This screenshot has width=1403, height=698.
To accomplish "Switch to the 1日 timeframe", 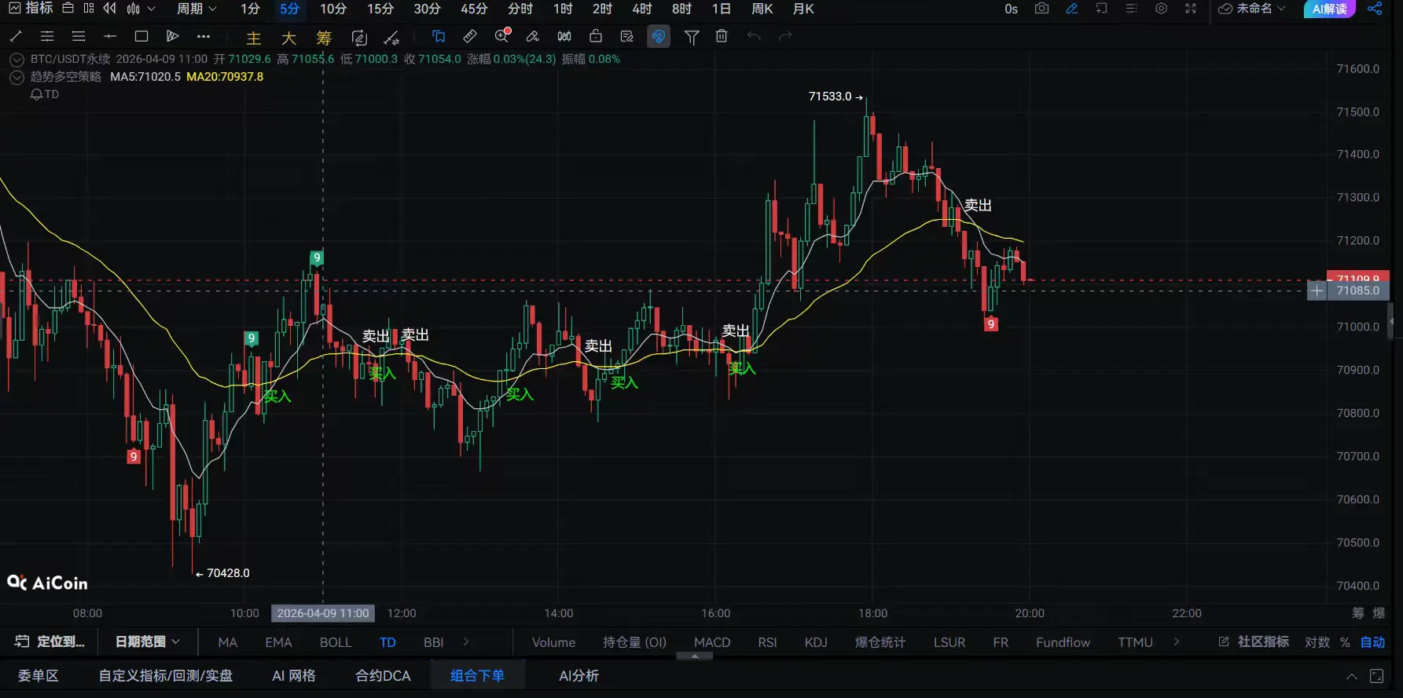I will click(721, 9).
